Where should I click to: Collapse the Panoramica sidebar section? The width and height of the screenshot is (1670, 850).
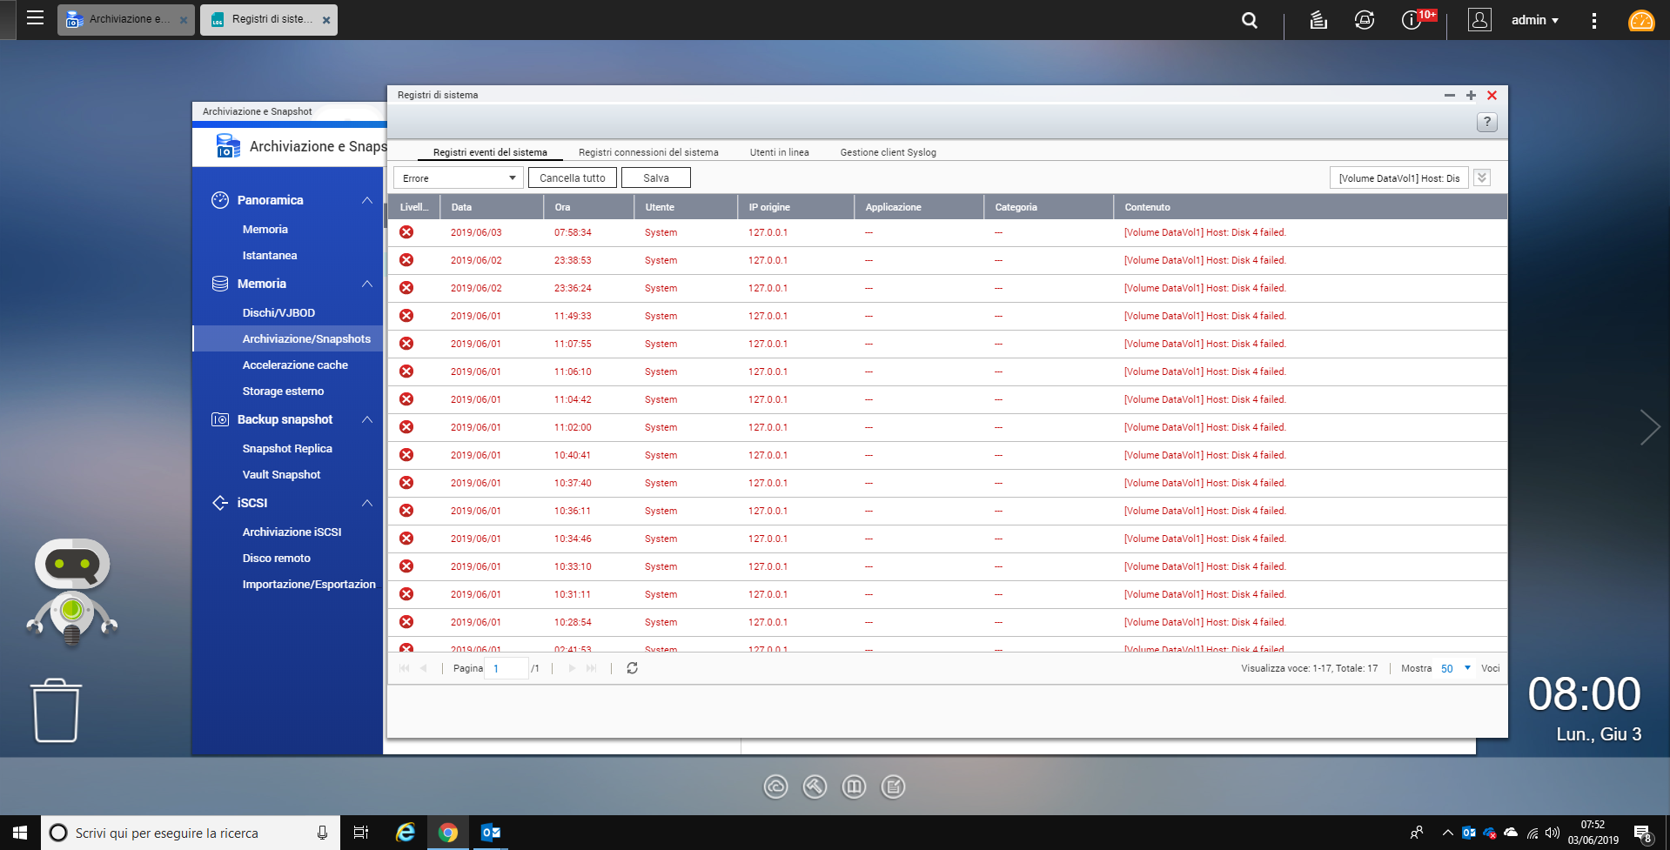367,200
